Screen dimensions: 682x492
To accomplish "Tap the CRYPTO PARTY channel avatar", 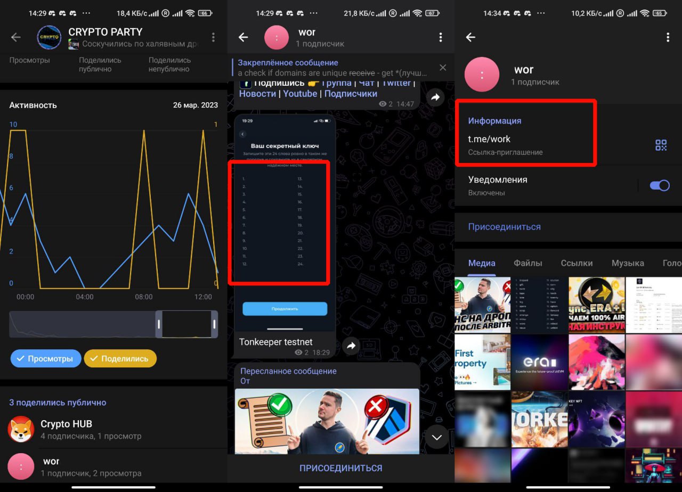I will (49, 37).
